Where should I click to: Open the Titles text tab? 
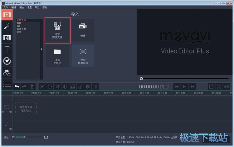point(7,49)
